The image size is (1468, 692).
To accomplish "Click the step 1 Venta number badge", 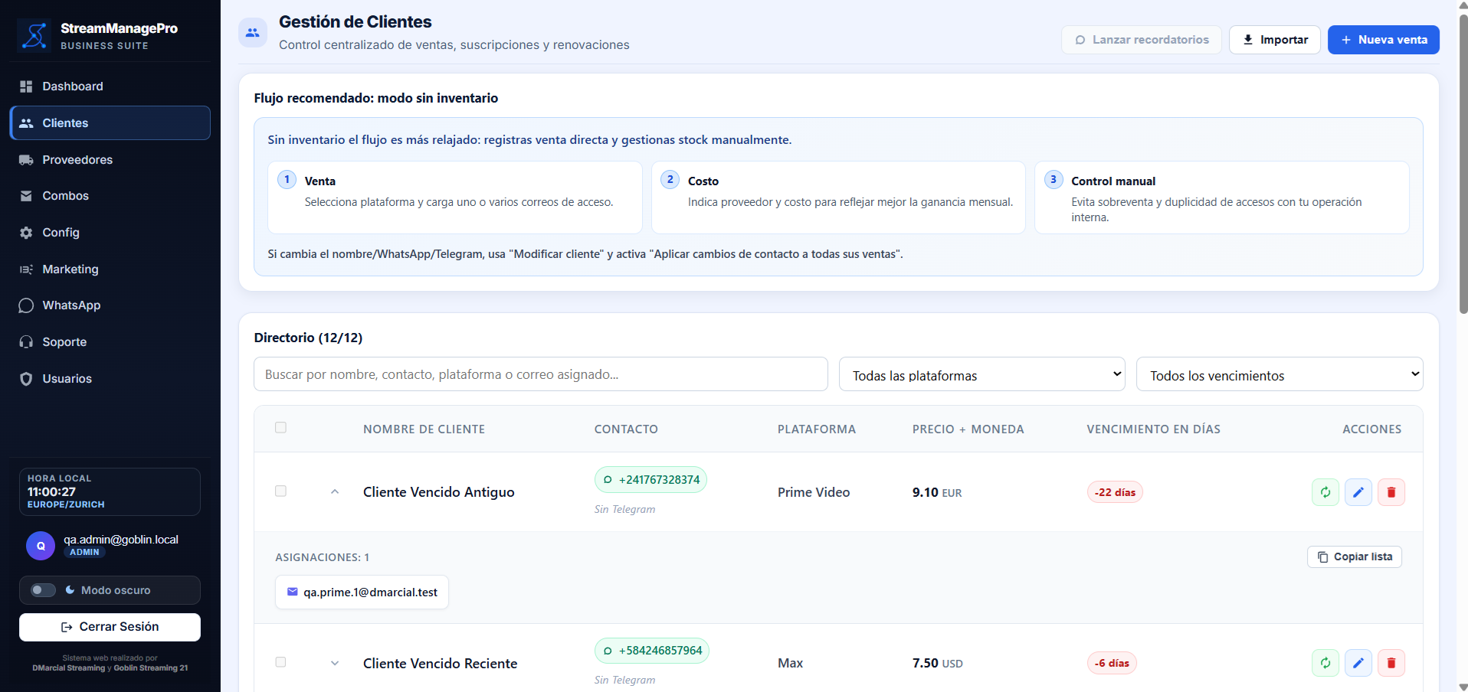I will [287, 180].
